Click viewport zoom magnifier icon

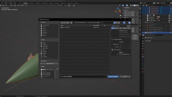point(120,16)
